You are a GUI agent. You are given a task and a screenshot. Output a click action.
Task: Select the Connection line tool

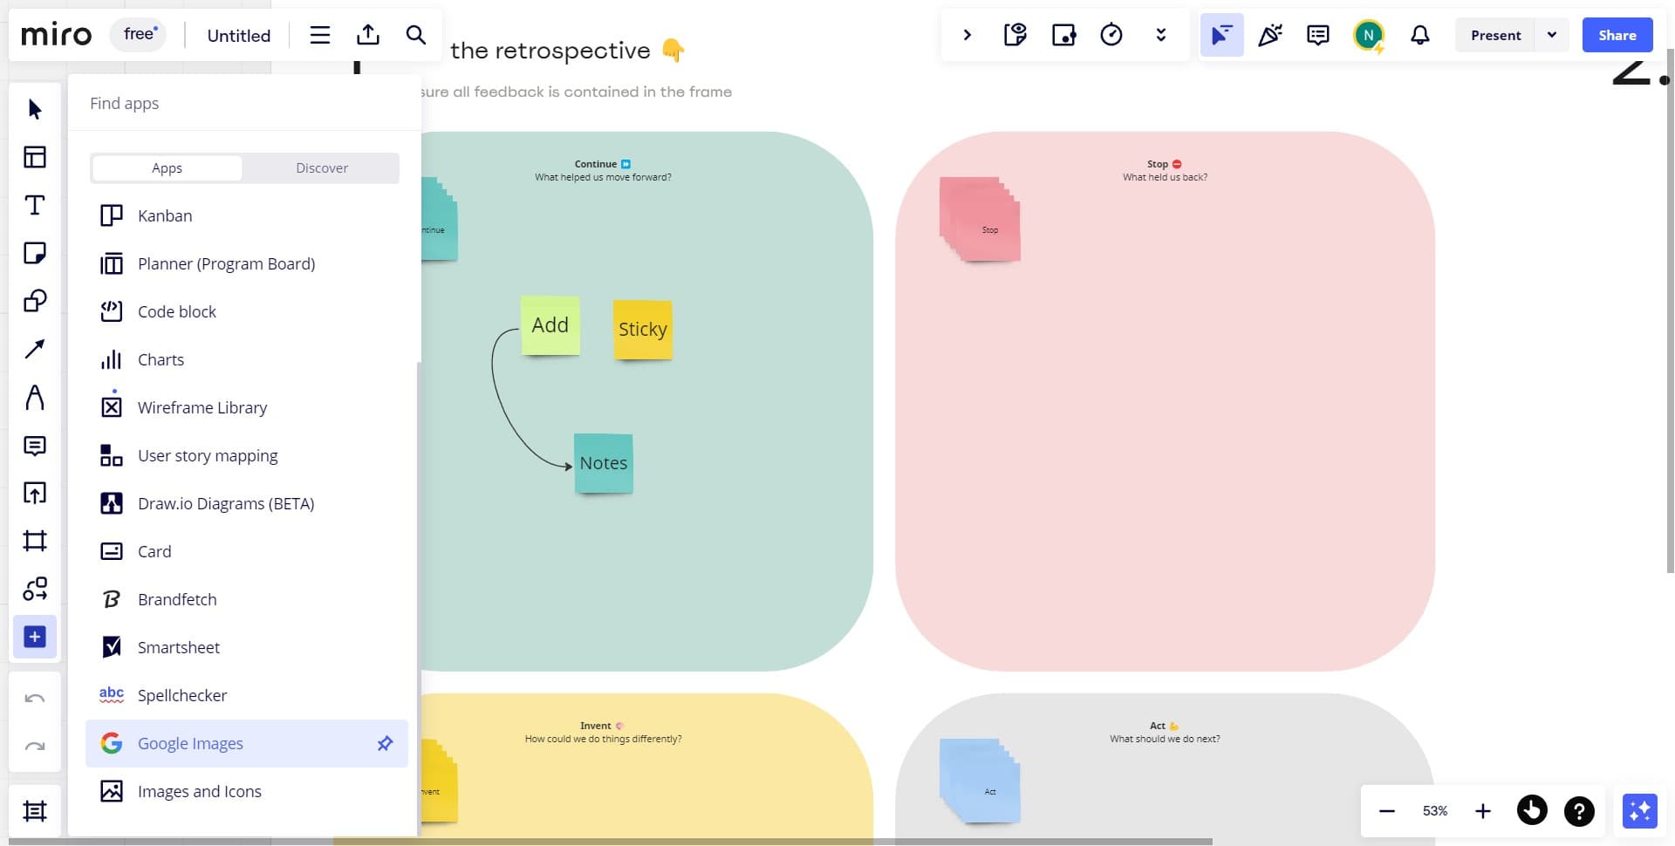click(35, 349)
